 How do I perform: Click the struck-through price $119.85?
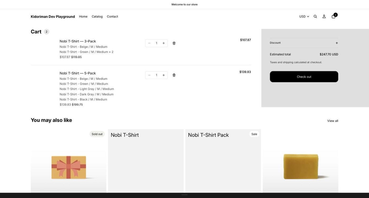[76, 57]
